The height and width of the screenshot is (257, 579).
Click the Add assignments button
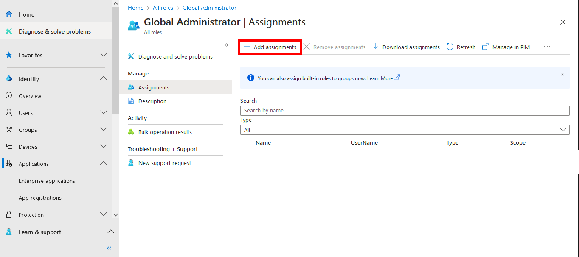click(x=270, y=47)
